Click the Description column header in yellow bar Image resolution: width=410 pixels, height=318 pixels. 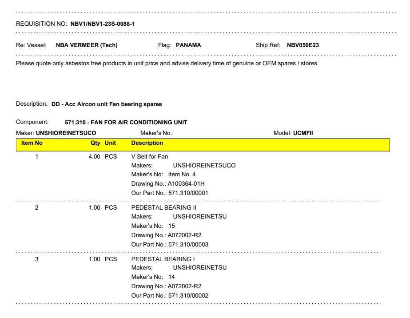click(x=147, y=143)
